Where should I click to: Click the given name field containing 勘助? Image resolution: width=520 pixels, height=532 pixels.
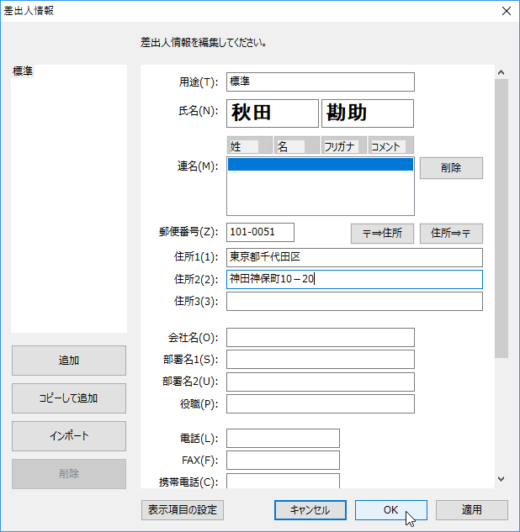click(x=367, y=113)
